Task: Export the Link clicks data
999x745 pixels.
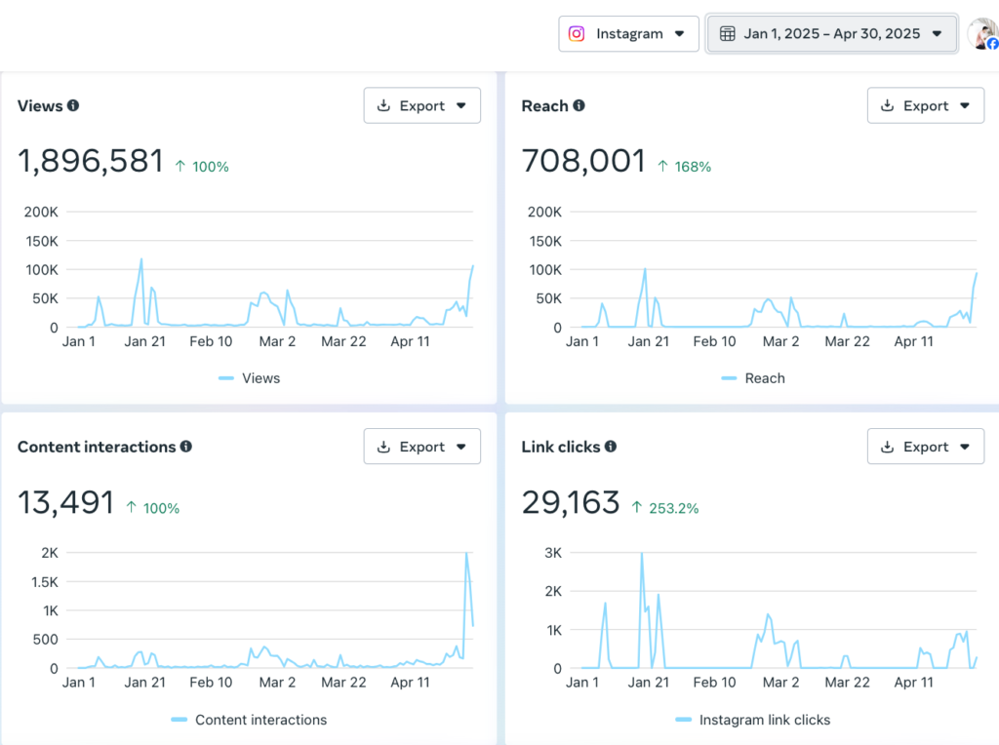Action: pyautogui.click(x=925, y=447)
